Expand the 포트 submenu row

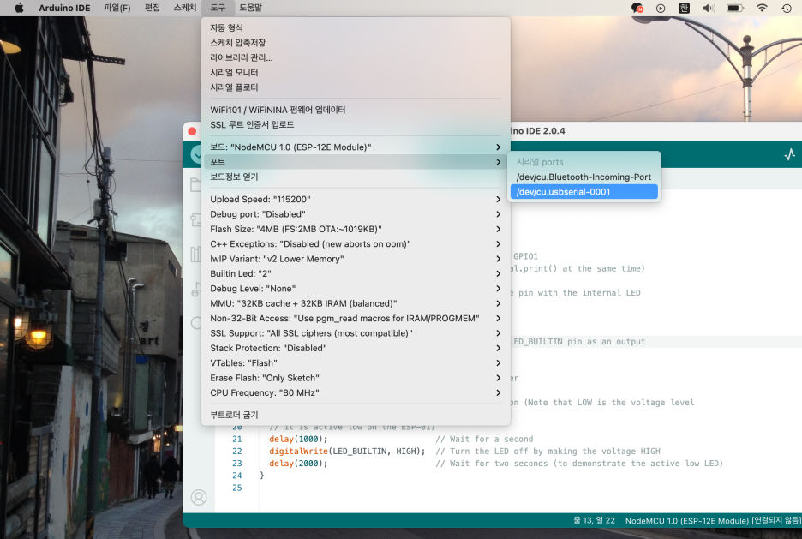(x=356, y=162)
